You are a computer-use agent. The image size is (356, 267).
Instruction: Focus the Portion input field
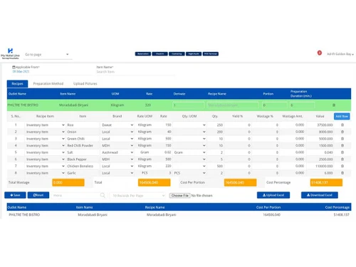pyautogui.click(x=274, y=105)
